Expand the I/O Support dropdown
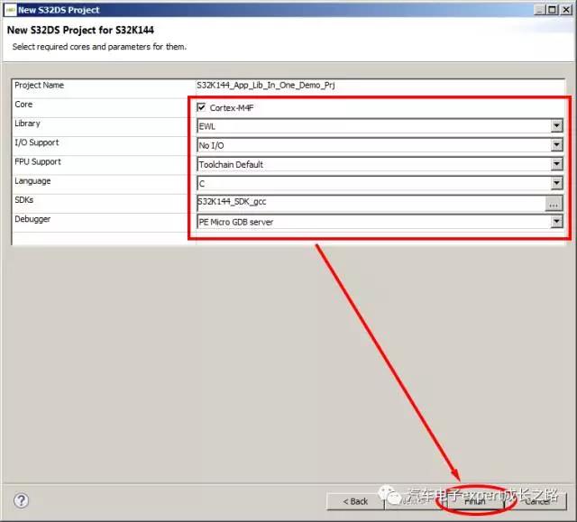The image size is (577, 522). point(556,145)
